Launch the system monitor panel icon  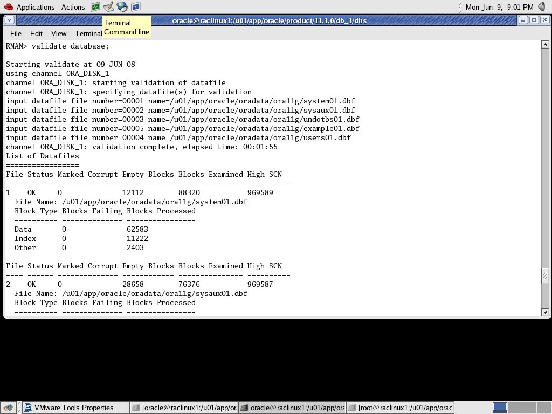click(95, 6)
